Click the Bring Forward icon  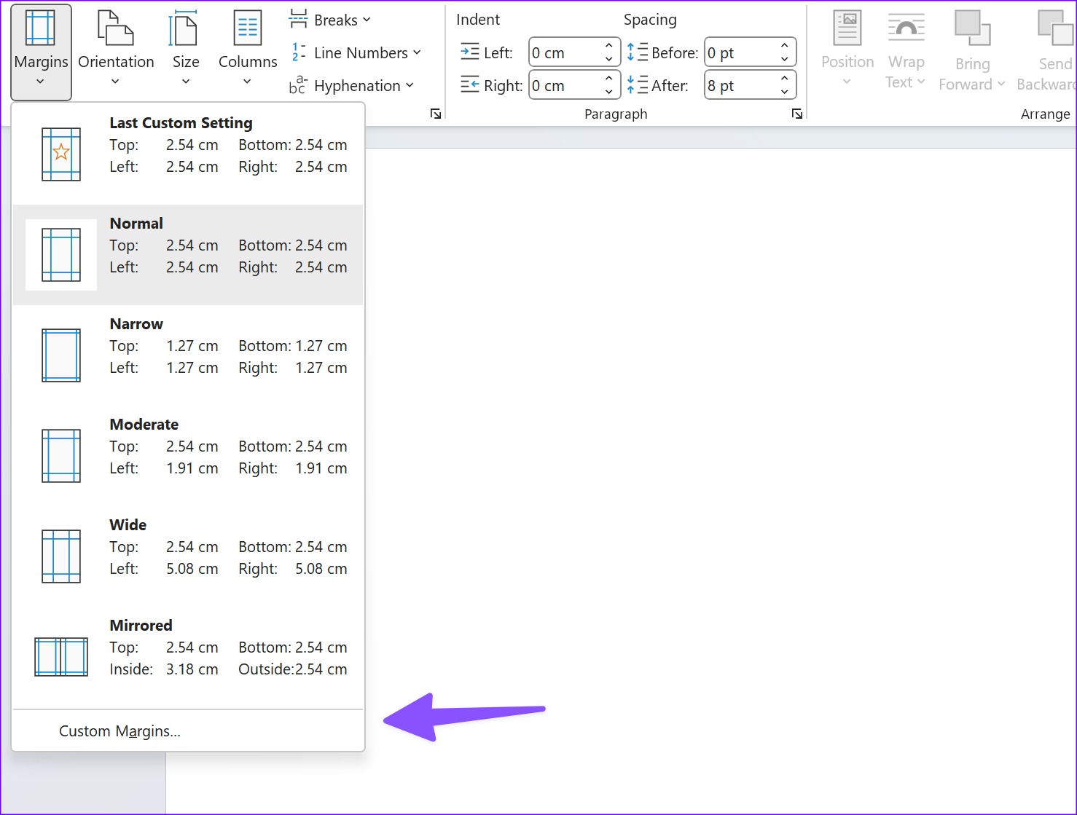click(x=971, y=27)
